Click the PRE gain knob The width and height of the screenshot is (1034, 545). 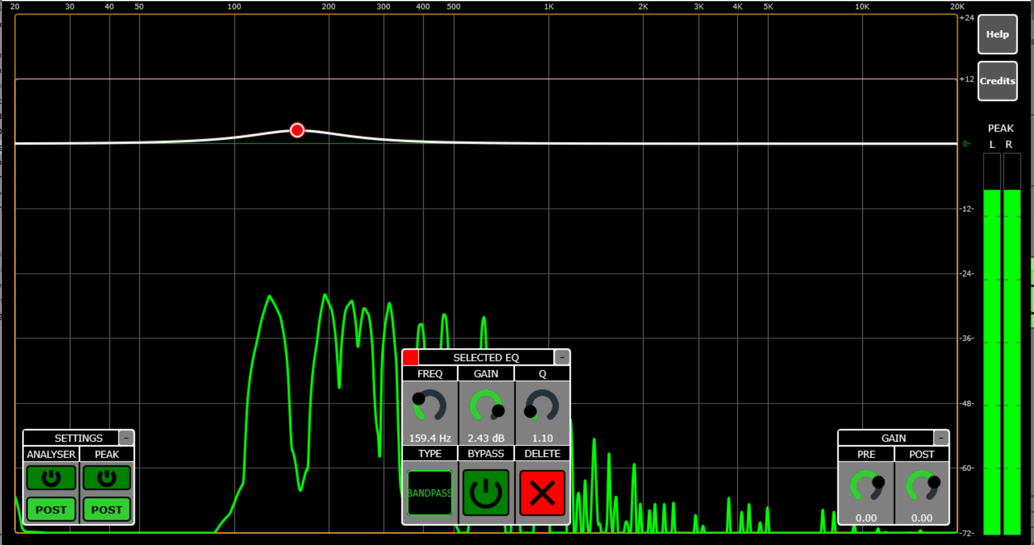coord(866,486)
